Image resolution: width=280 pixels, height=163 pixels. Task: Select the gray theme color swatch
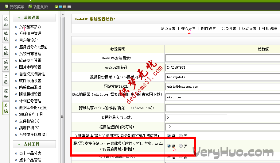tap(69, 7)
